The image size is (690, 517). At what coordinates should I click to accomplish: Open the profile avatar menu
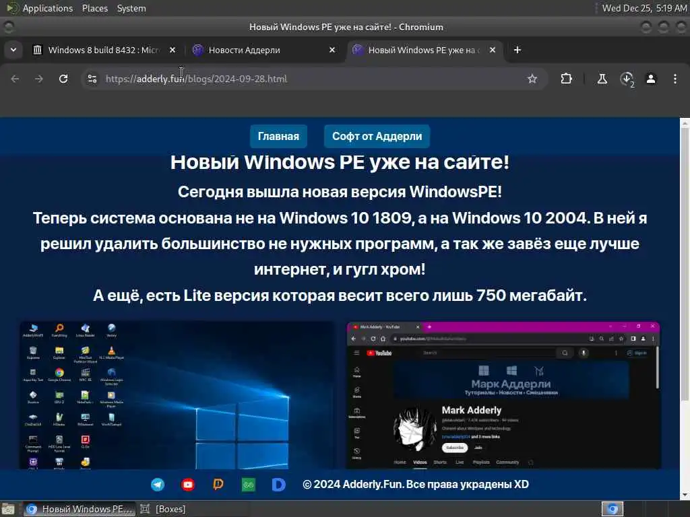(651, 79)
